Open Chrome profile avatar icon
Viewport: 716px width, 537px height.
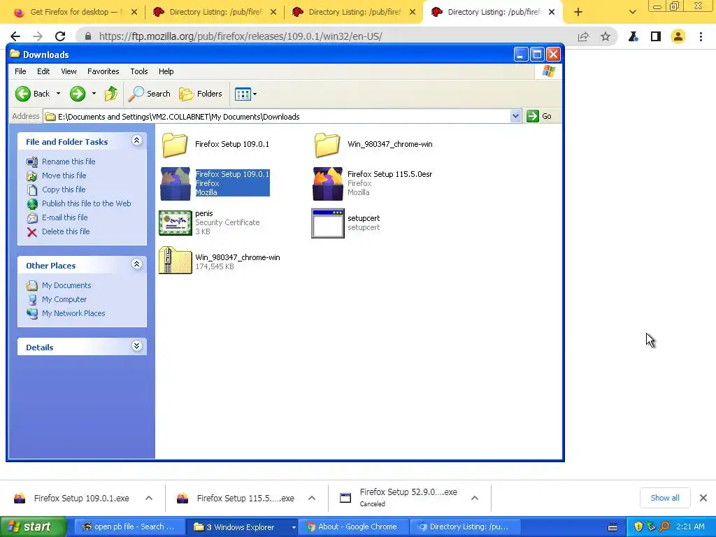[678, 36]
